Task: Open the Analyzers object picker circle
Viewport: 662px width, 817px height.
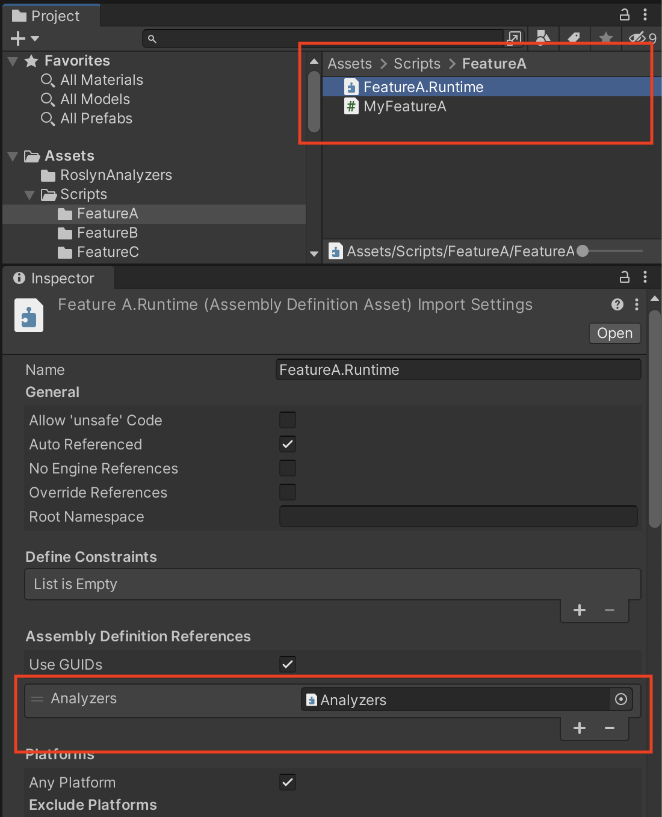Action: (x=621, y=699)
